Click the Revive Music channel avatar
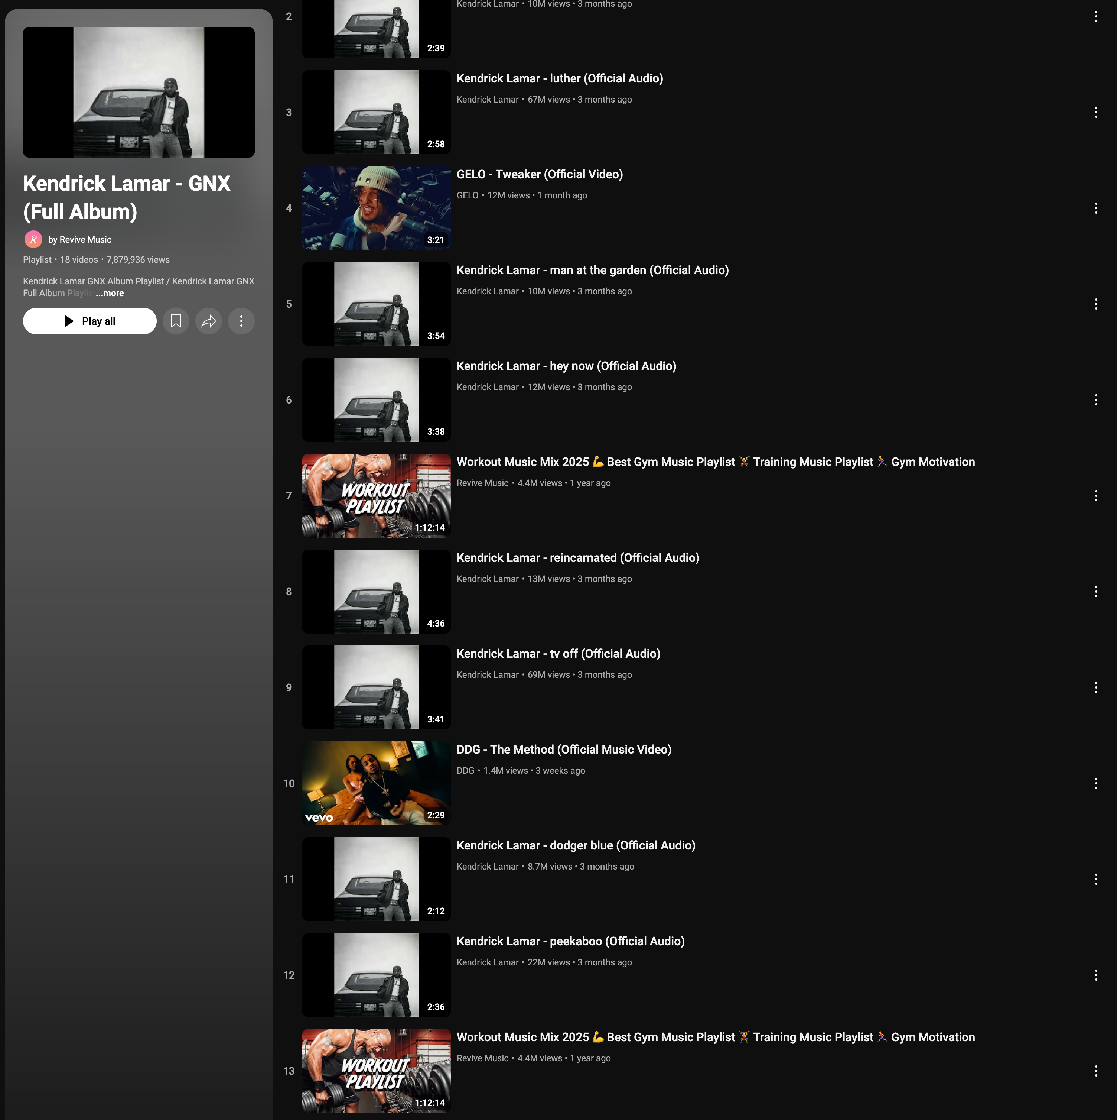The width and height of the screenshot is (1117, 1120). point(33,239)
